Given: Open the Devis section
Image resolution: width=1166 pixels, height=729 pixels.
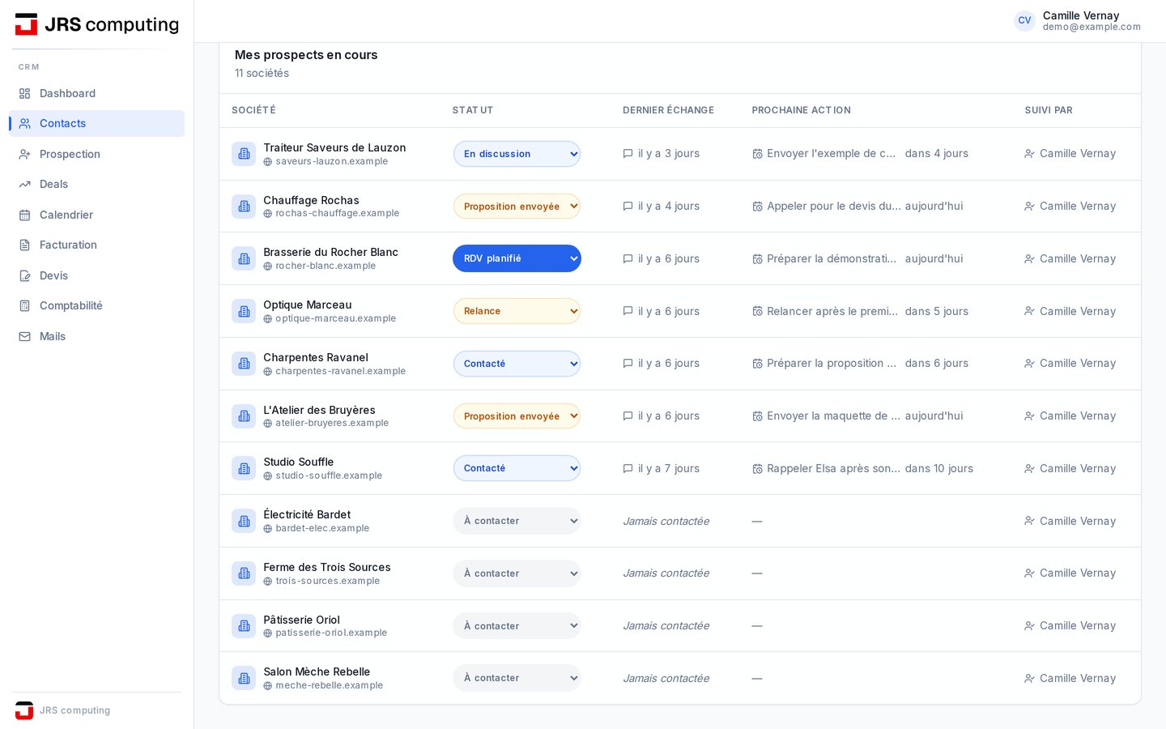Looking at the screenshot, I should [97, 275].
